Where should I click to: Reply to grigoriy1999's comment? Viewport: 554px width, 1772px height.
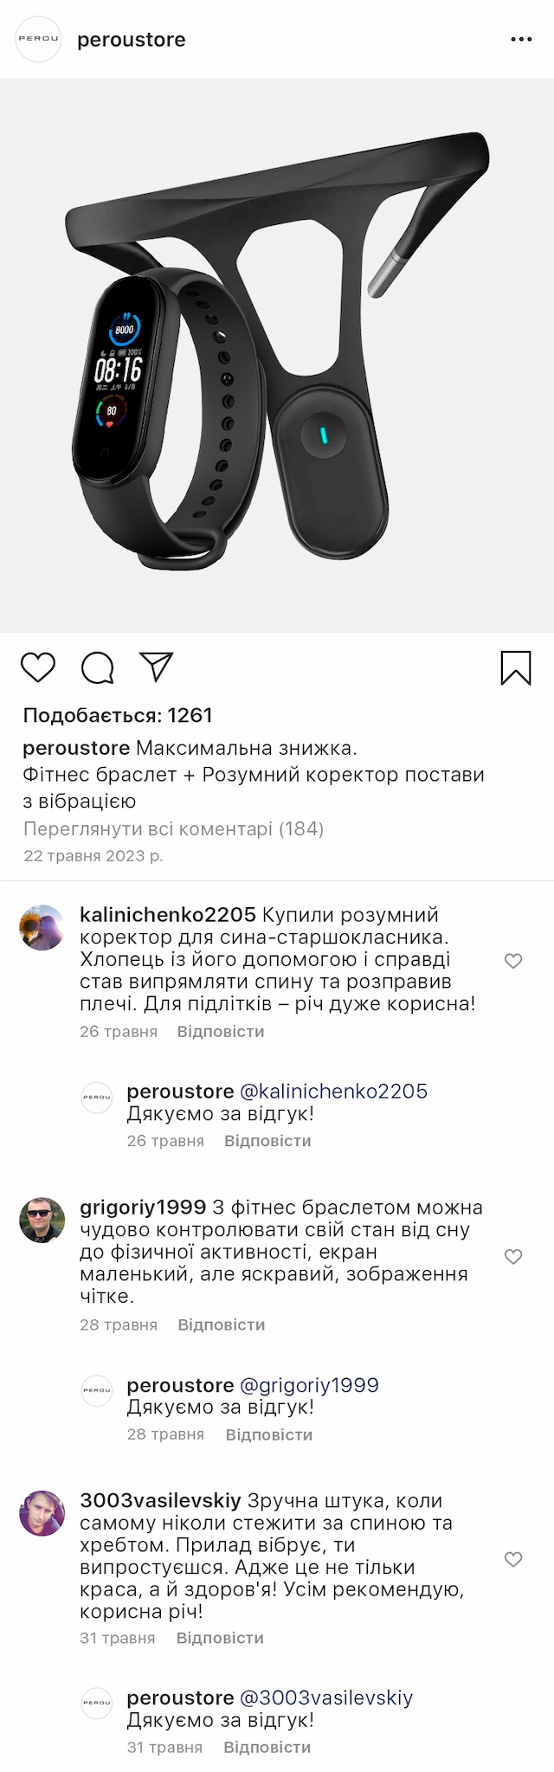click(x=222, y=1324)
